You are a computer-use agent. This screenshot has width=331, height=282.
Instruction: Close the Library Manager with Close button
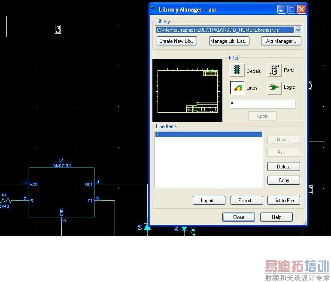click(239, 217)
